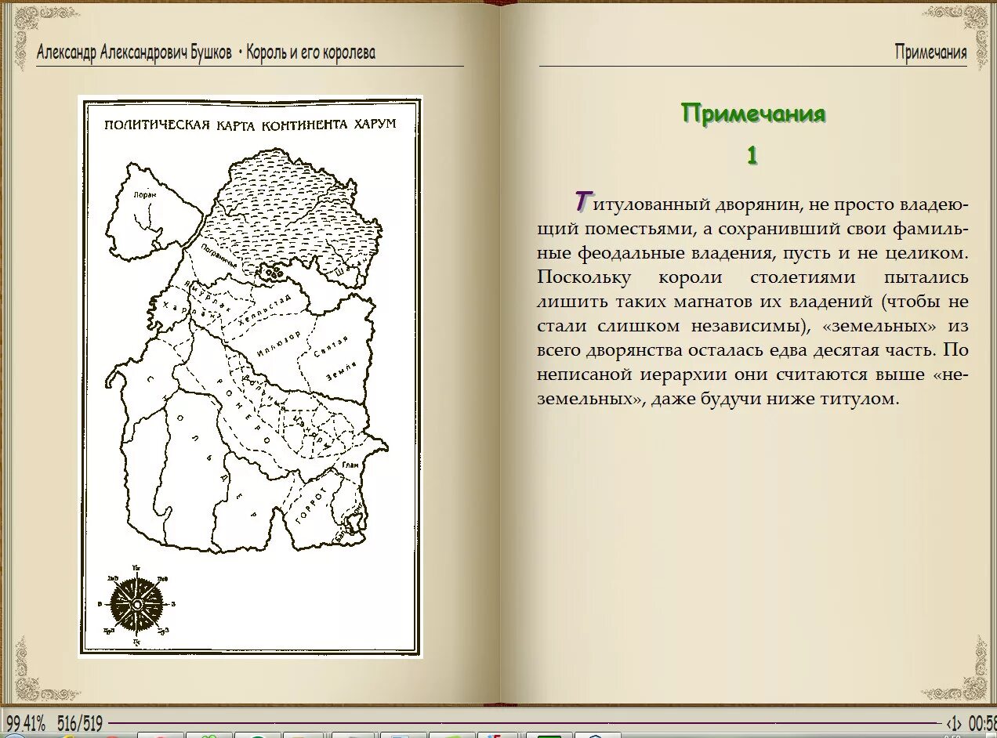Click the 'Глан' label on the map
Screen dimensions: 997x738
tap(350, 466)
